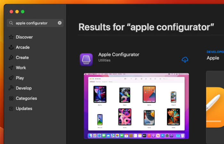Open the Work section
This screenshot has height=144, width=224.
point(21,68)
